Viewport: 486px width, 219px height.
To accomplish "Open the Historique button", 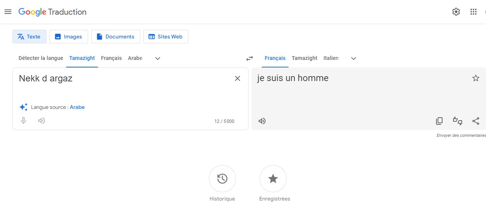I will [222, 179].
